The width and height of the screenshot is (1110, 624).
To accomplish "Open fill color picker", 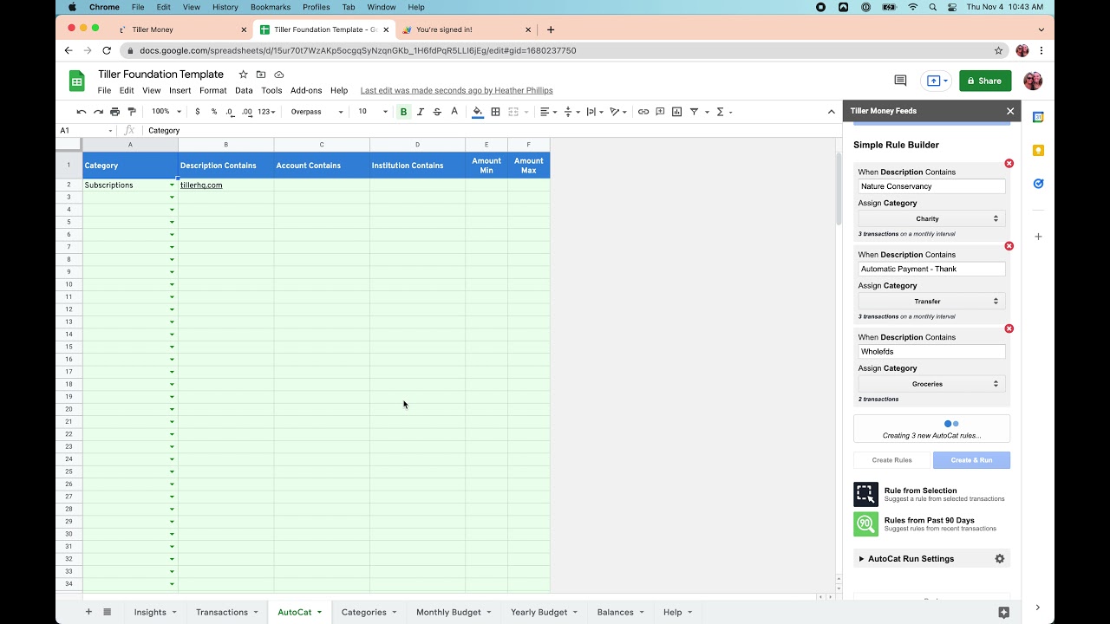I will 478,112.
